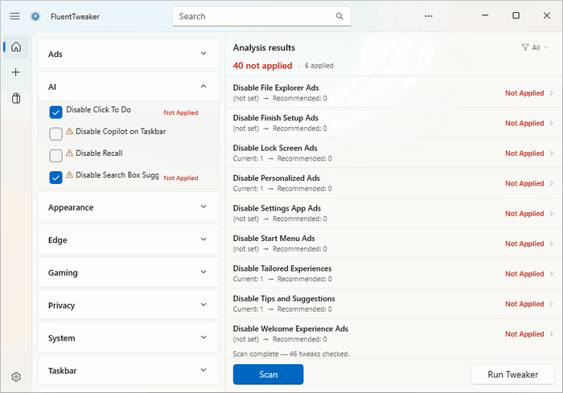
Task: Open details arrow for Disable File Explorer Ads
Action: [x=552, y=93]
